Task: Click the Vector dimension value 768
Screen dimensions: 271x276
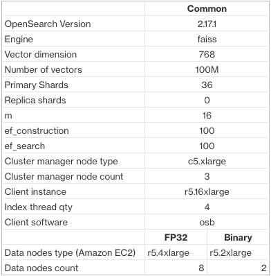Action: [207, 54]
